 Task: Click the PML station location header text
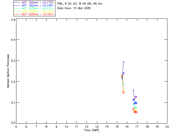click(80, 3)
